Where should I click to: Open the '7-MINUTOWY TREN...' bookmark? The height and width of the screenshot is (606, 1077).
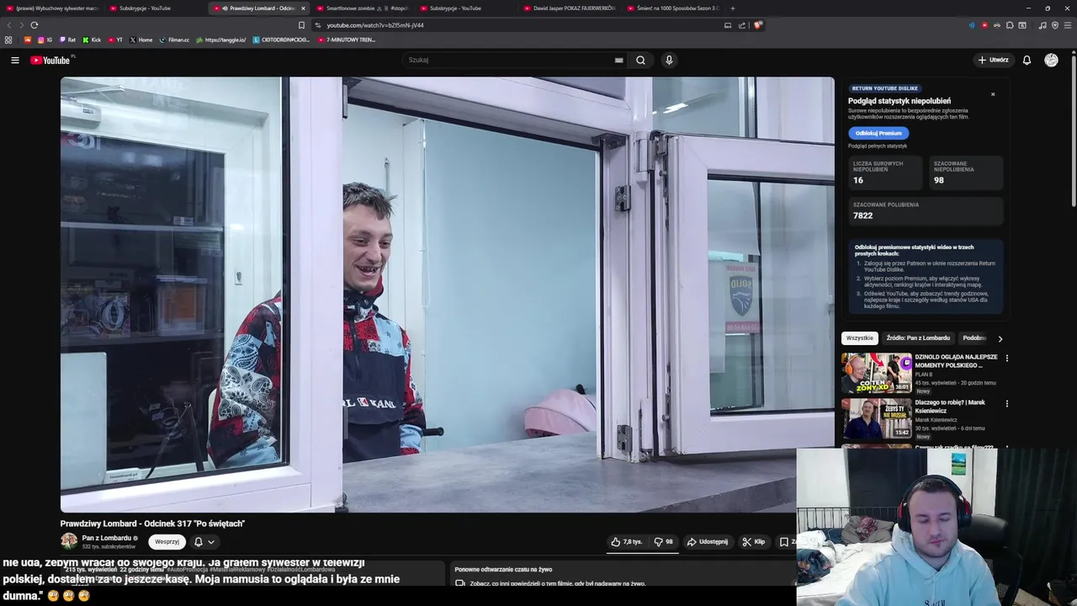pyautogui.click(x=346, y=40)
